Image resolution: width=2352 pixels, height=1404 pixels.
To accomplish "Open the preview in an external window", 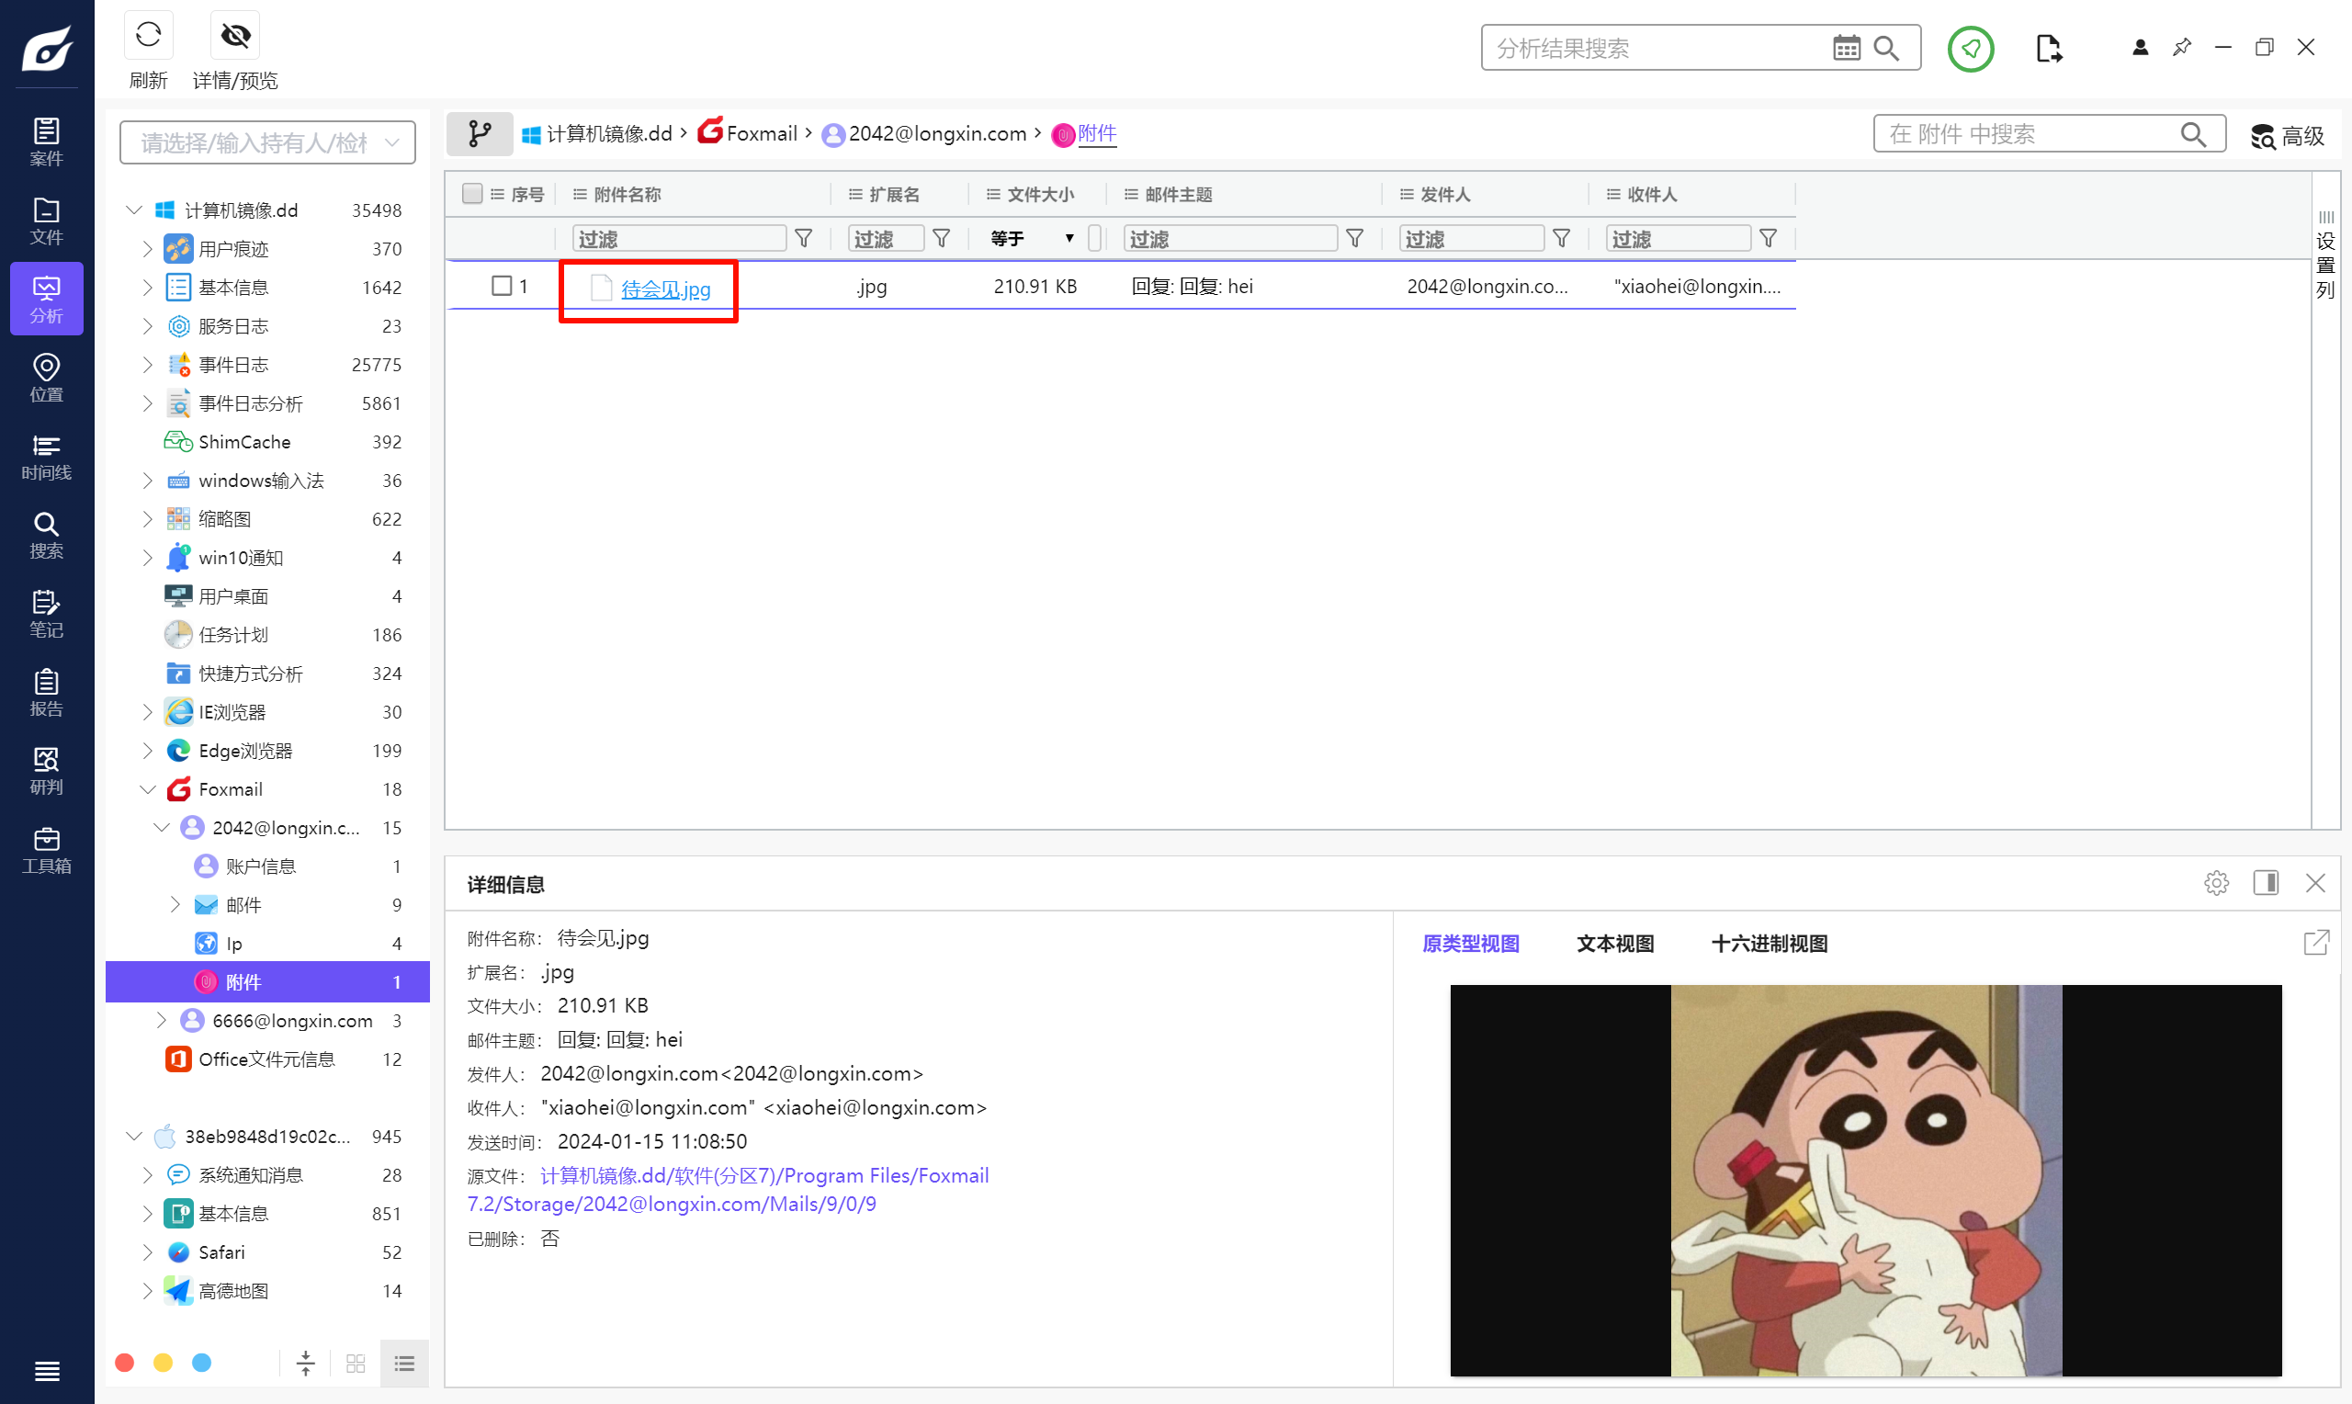I will pyautogui.click(x=2315, y=943).
